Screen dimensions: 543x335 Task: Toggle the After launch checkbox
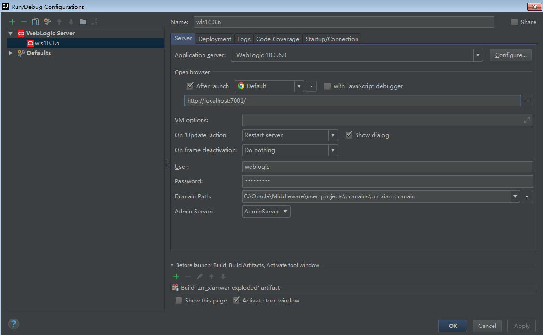coord(190,86)
